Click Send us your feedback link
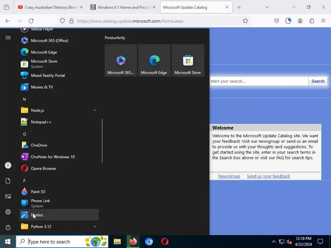This screenshot has width=331, height=248. [x=268, y=176]
